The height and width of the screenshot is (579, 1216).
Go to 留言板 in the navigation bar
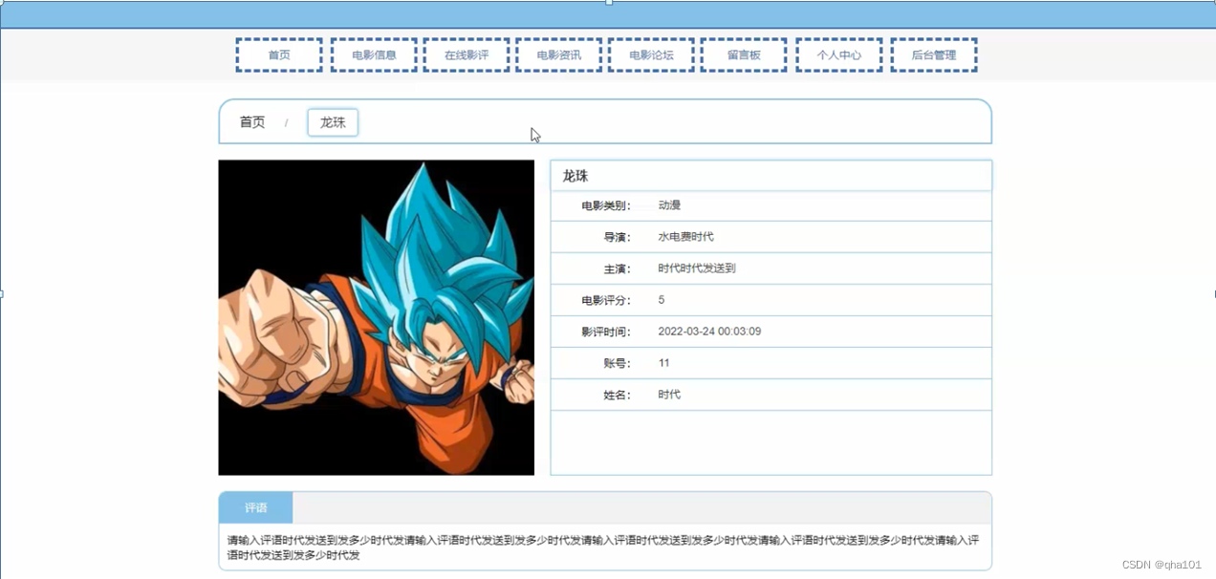point(744,55)
